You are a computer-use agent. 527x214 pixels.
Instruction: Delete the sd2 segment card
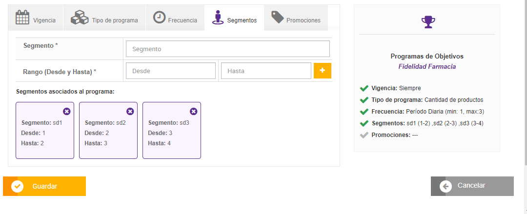click(130, 111)
